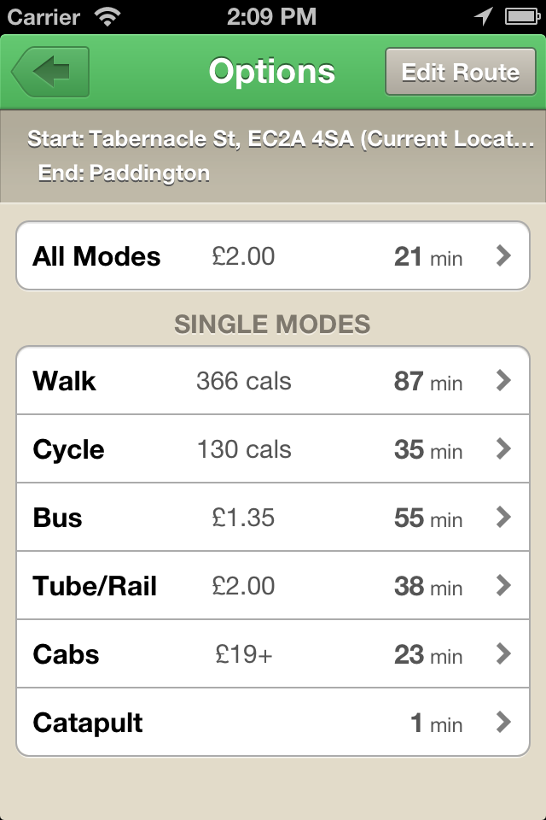Open the Tube/Rail route option

click(x=95, y=586)
